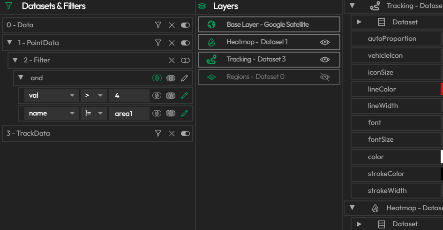This screenshot has height=230, width=443.
Task: Remove the 3 - TrackData dataset
Action: tap(172, 133)
